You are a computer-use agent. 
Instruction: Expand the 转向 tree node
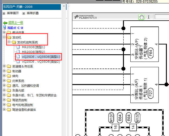pyautogui.click(x=4, y=76)
